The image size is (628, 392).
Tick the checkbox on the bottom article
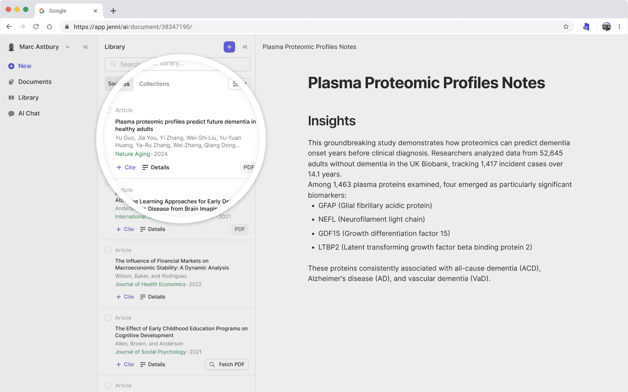coord(108,385)
